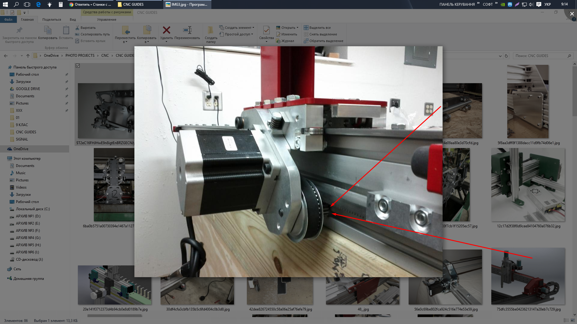Switch to large icons view in status bar
The height and width of the screenshot is (324, 577).
pyautogui.click(x=573, y=320)
